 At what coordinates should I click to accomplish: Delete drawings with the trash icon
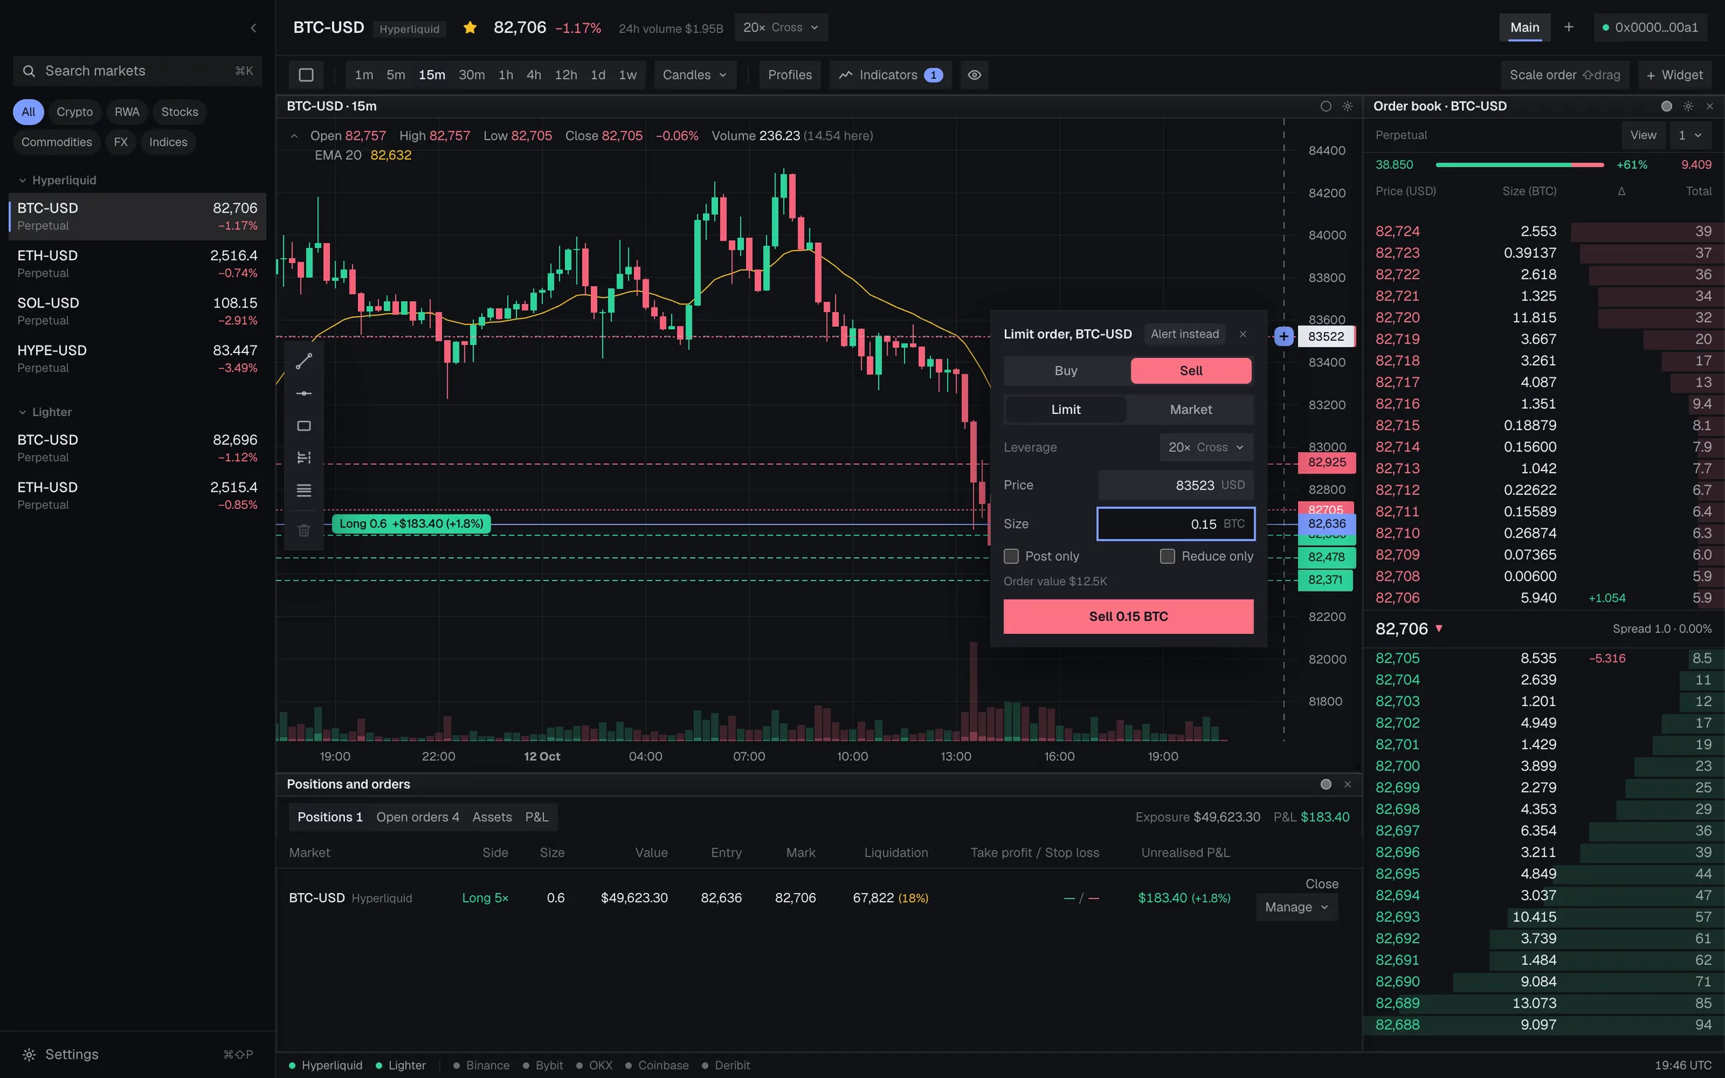point(304,530)
